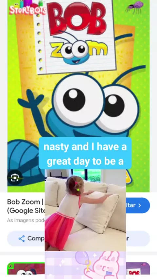Click the 'As imagens pod...' copyright notice
This screenshot has width=157, height=279.
click(26, 220)
